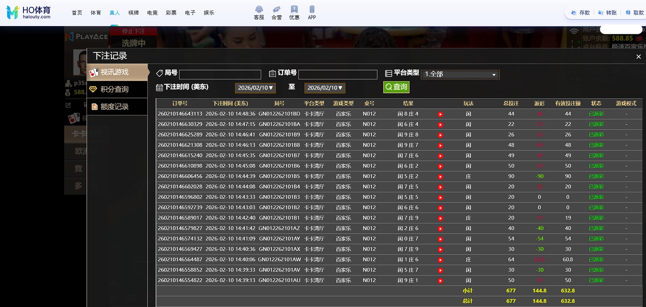The width and height of the screenshot is (646, 307).
Task: Close the 下注记录 dialog
Action: click(x=638, y=57)
